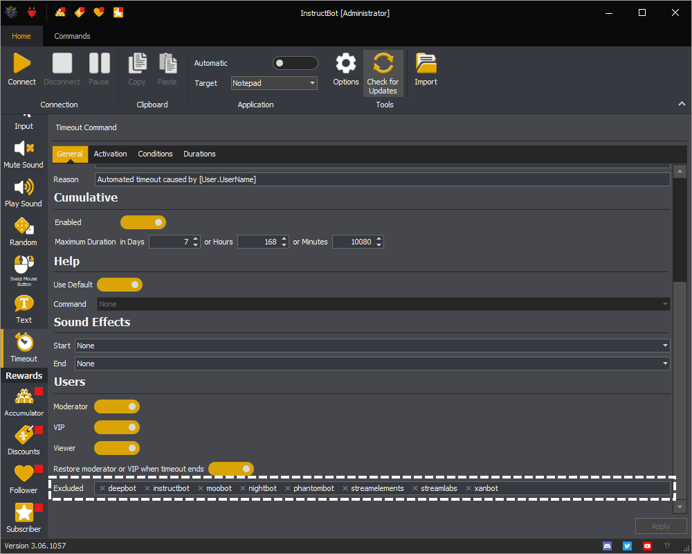The height and width of the screenshot is (554, 692).
Task: Click the Twitter icon in status bar
Action: 627,546
